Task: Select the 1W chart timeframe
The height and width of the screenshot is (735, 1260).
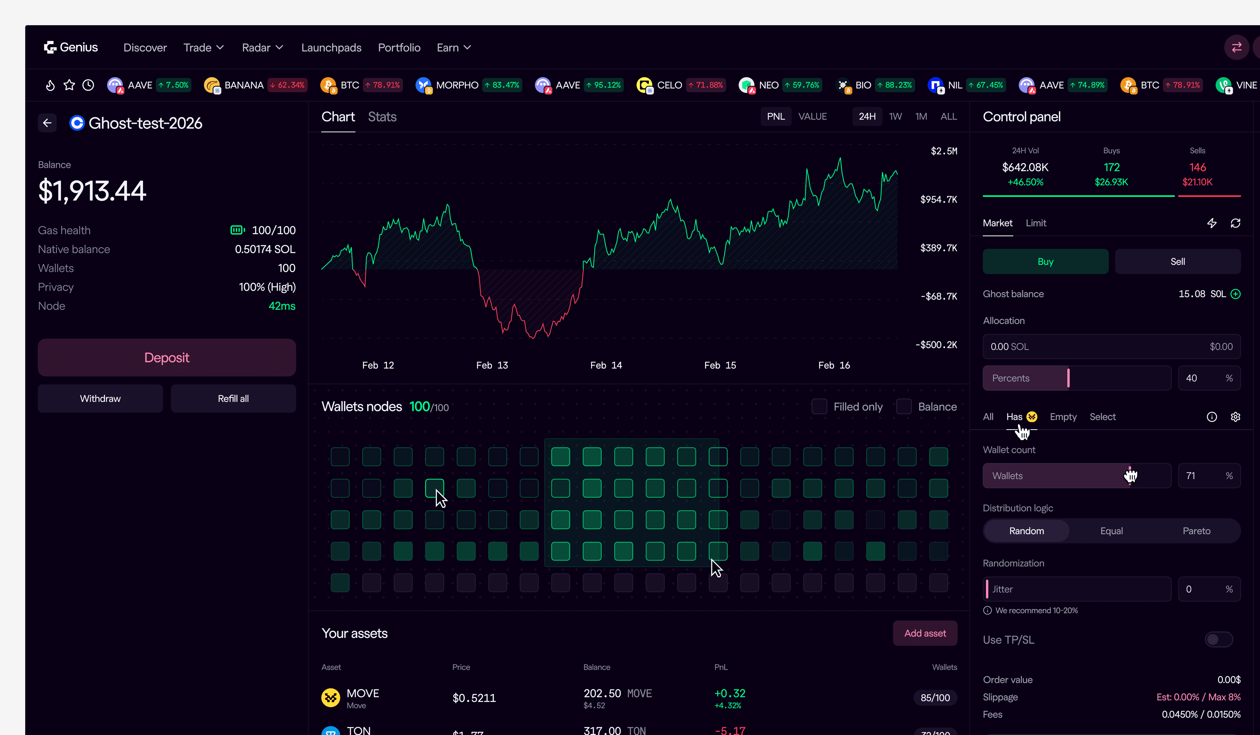Action: tap(895, 116)
